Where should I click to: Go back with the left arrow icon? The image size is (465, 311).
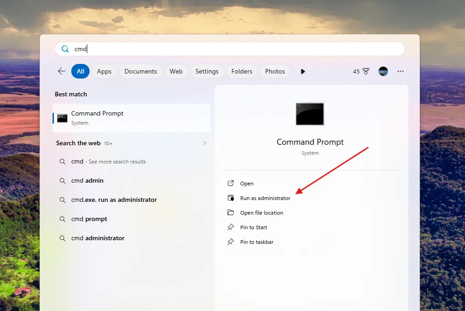tap(61, 71)
